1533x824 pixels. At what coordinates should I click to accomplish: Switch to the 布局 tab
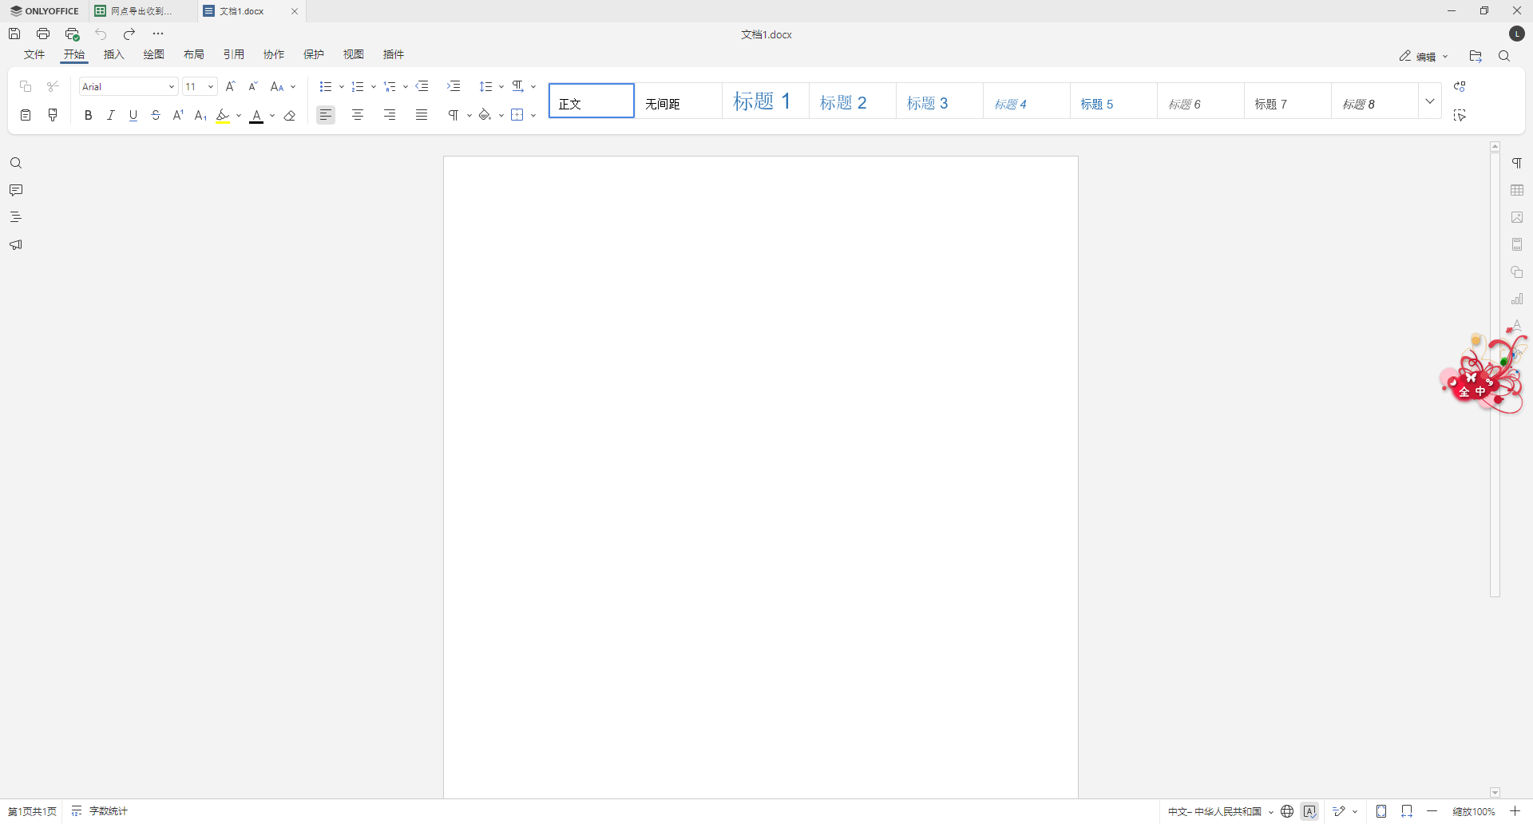[194, 54]
